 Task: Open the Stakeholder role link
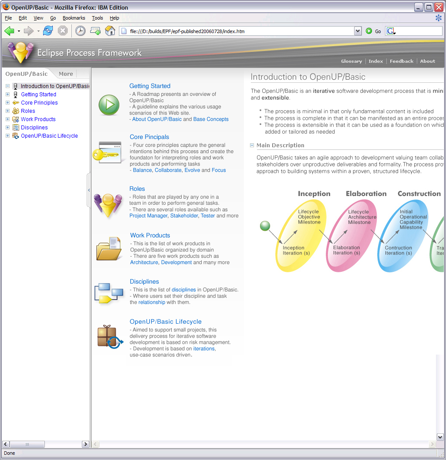pos(184,216)
